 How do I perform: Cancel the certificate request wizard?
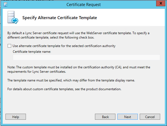pos(150,117)
